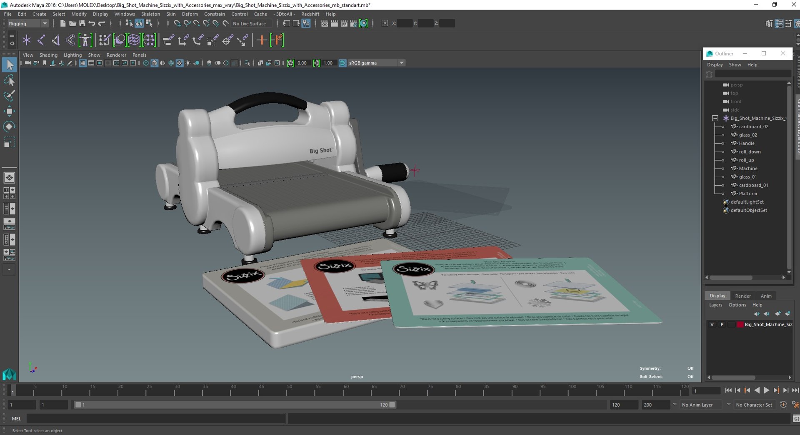Click the Create Locator shelf icon
This screenshot has height=435, width=800.
pos(27,40)
